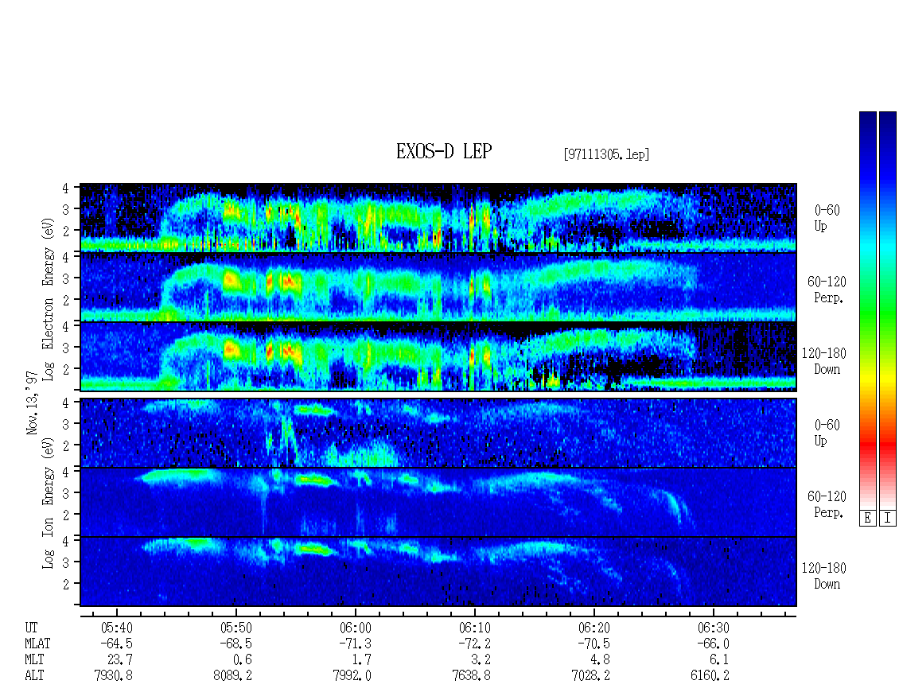The image size is (899, 696).
Task: Click the ion color scale bar above I
Action: point(888,309)
